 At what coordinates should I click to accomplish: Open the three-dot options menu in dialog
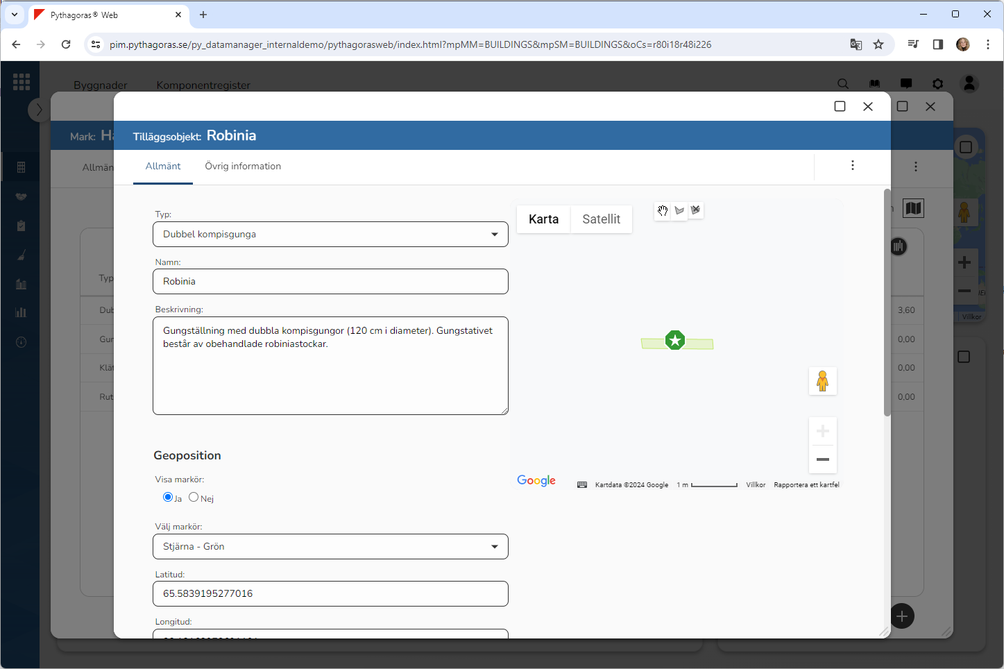click(852, 166)
